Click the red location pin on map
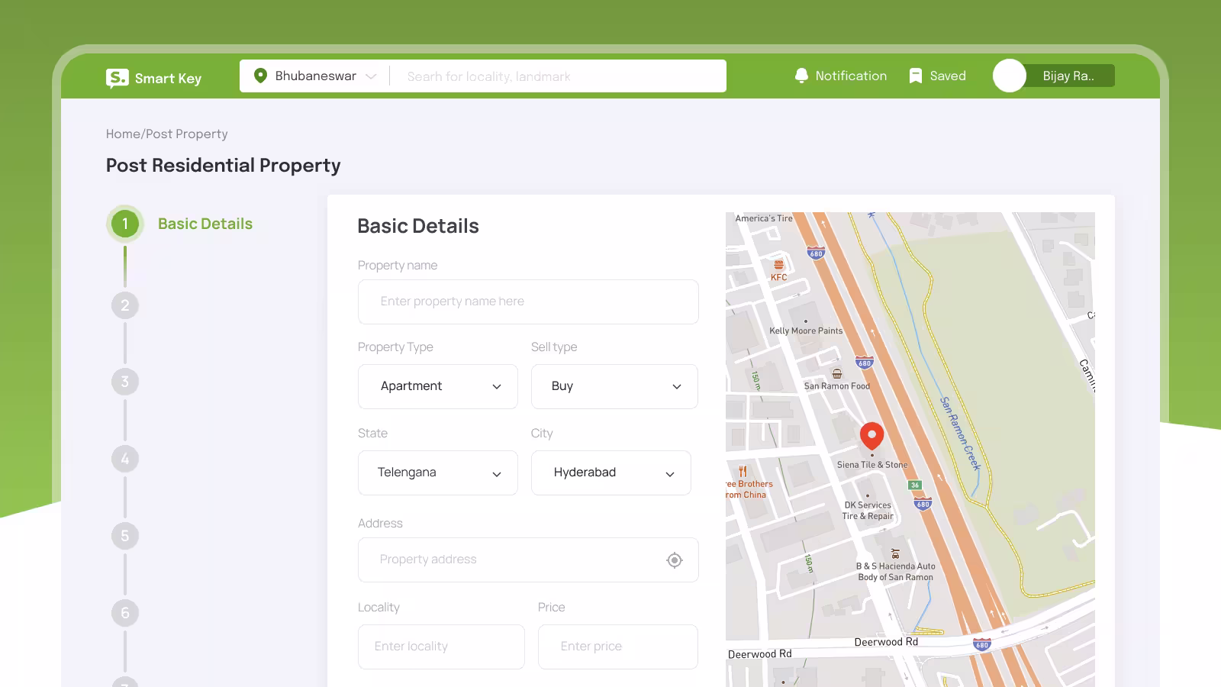 click(871, 436)
